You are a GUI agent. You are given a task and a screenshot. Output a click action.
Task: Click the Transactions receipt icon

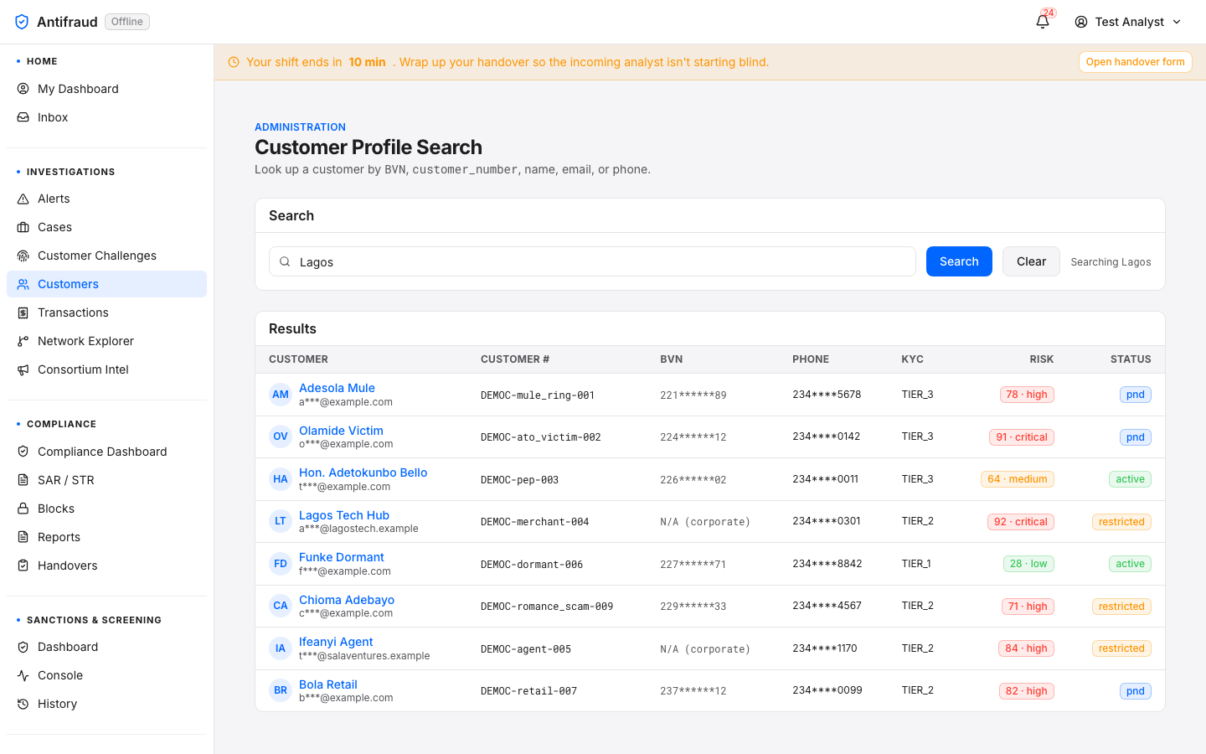(x=23, y=312)
